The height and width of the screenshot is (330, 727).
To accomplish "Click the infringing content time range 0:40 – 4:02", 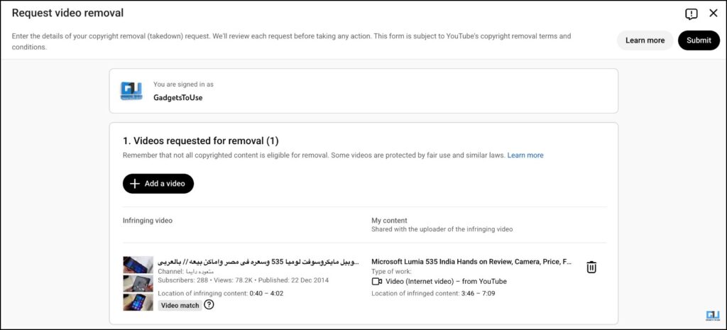I will [x=266, y=293].
